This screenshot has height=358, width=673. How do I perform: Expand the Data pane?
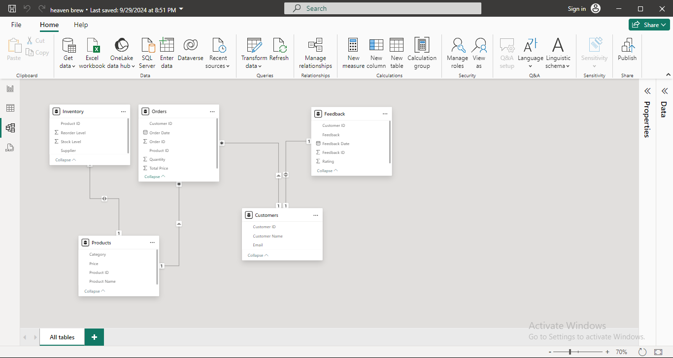point(664,91)
